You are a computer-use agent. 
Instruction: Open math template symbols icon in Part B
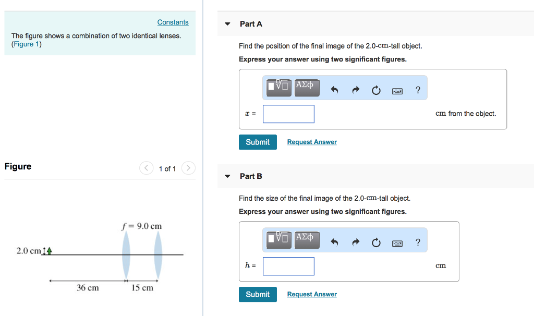[278, 240]
